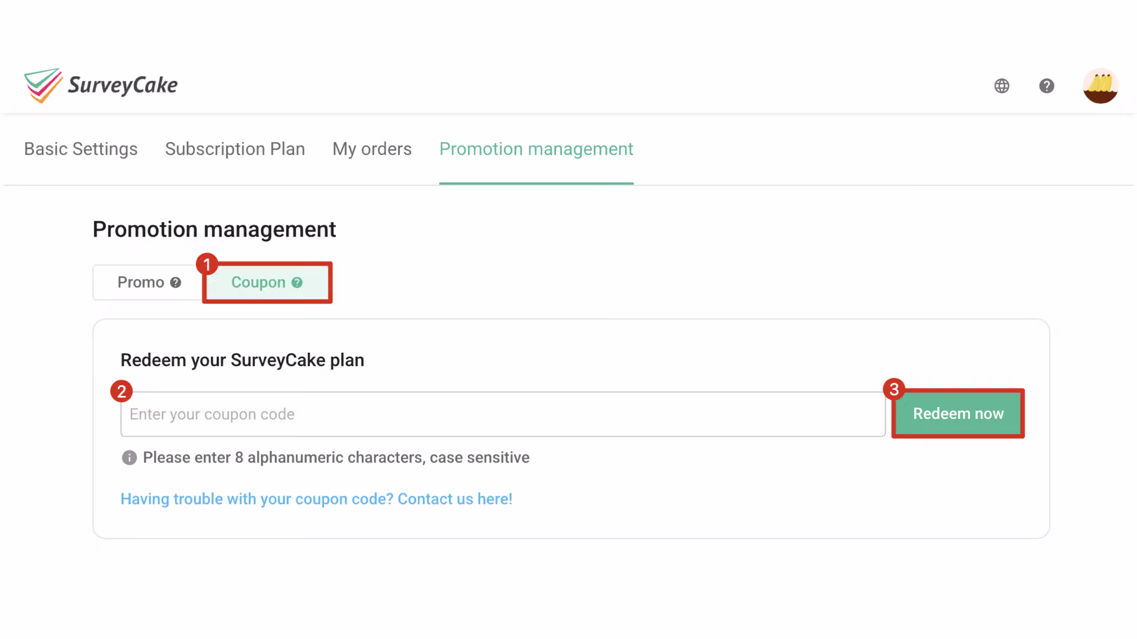The image size is (1137, 639).
Task: Click the SurveyCake logo
Action: coord(101,85)
